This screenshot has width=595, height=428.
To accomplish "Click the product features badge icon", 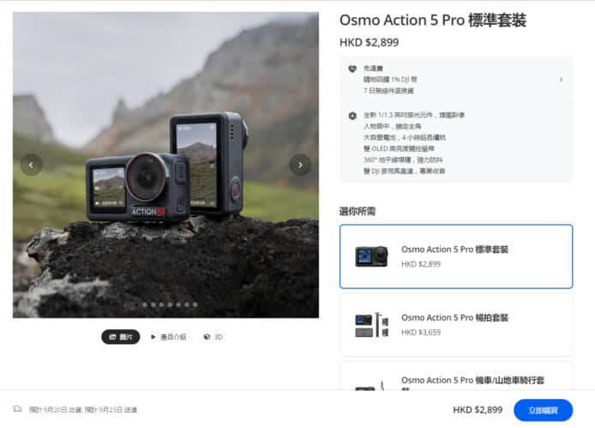I will pos(352,116).
